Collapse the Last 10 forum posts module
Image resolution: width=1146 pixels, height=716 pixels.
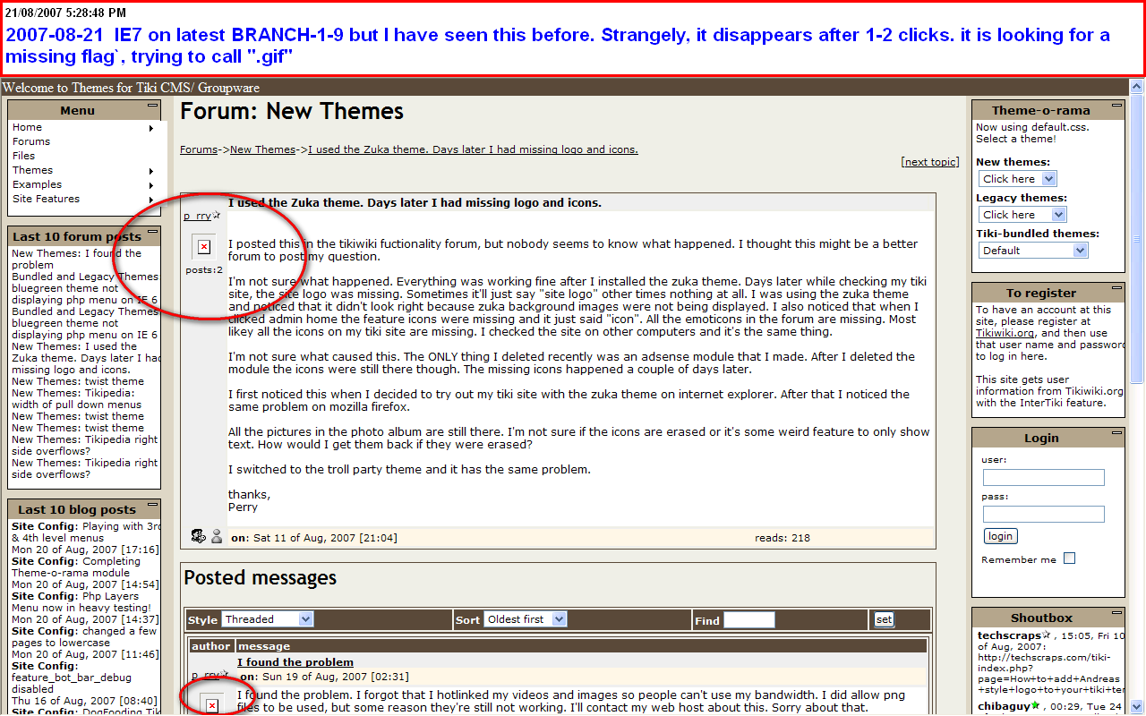[153, 232]
